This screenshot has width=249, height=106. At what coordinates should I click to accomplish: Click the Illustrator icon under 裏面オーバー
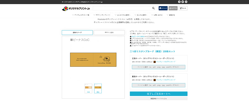pos(155,80)
